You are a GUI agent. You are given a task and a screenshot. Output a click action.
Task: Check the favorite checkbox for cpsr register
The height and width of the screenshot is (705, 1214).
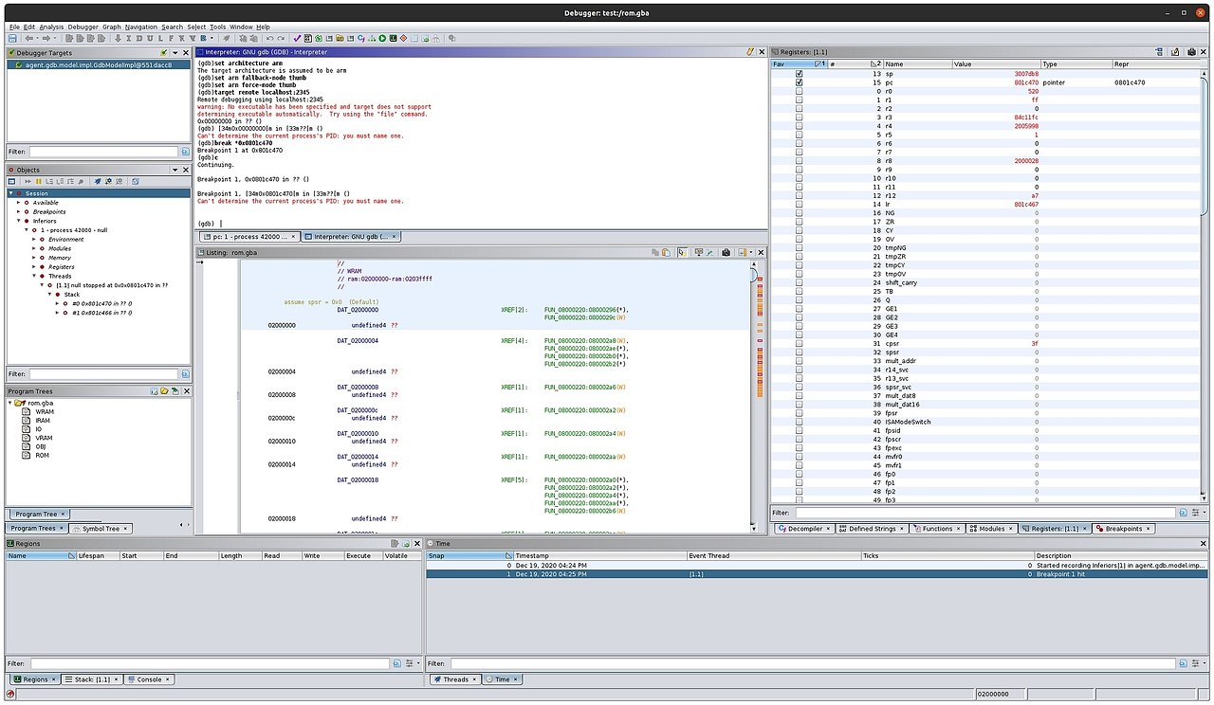point(799,343)
